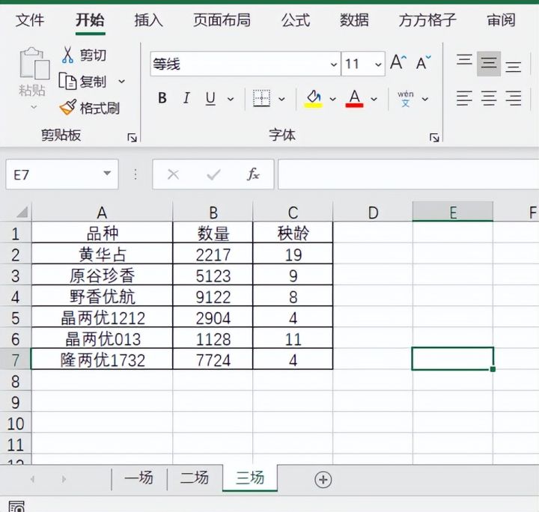
Task: Open the 审阅 ribbon tab
Action: click(x=501, y=19)
